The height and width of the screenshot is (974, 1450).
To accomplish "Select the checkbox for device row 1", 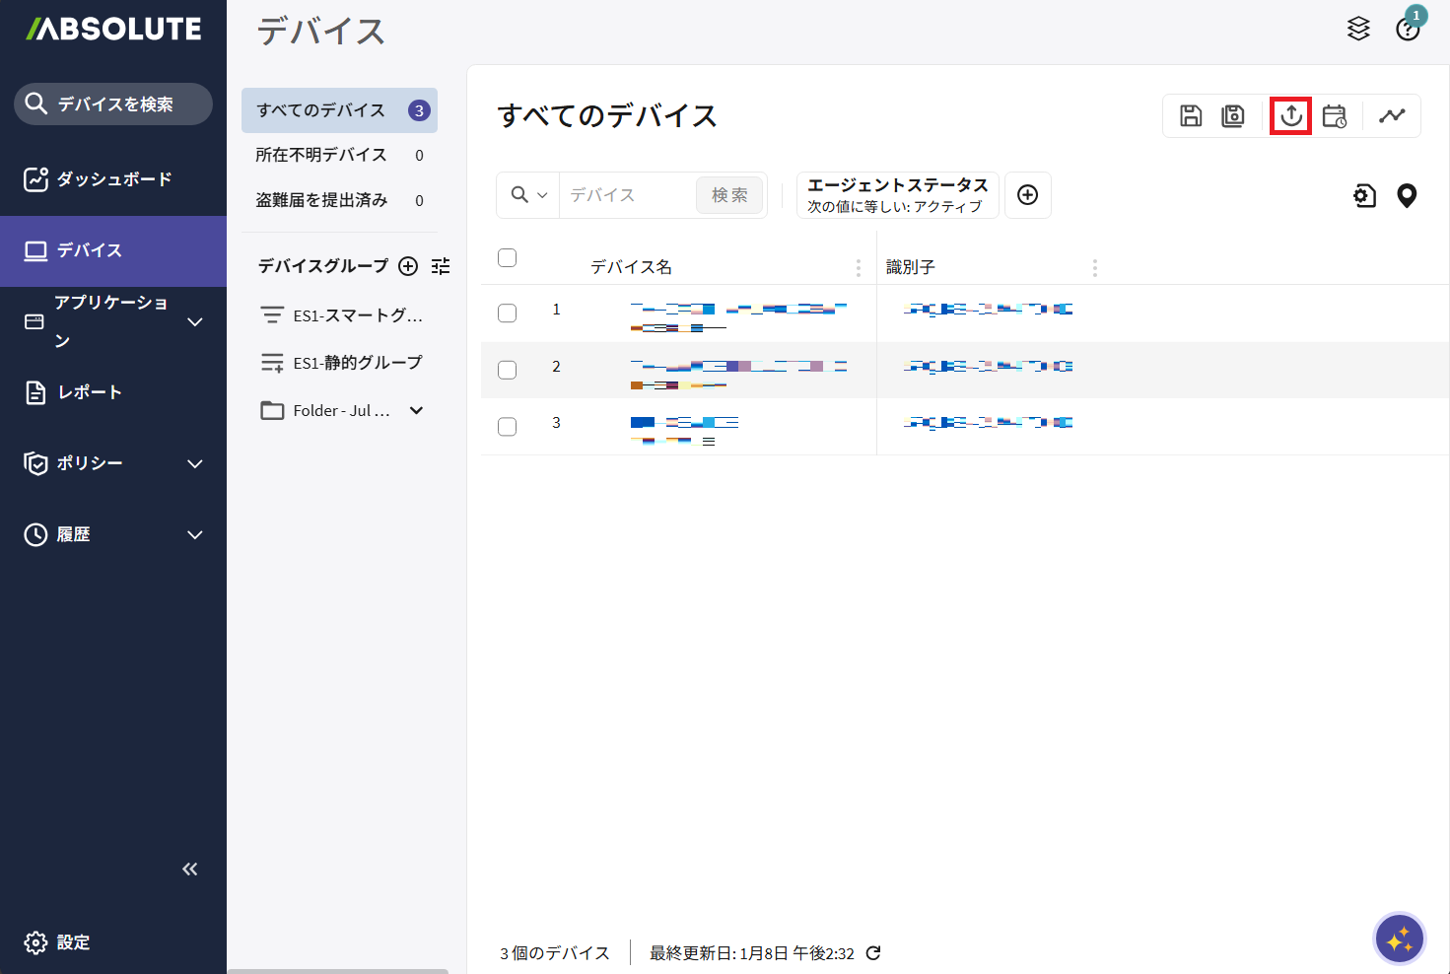I will click(508, 313).
